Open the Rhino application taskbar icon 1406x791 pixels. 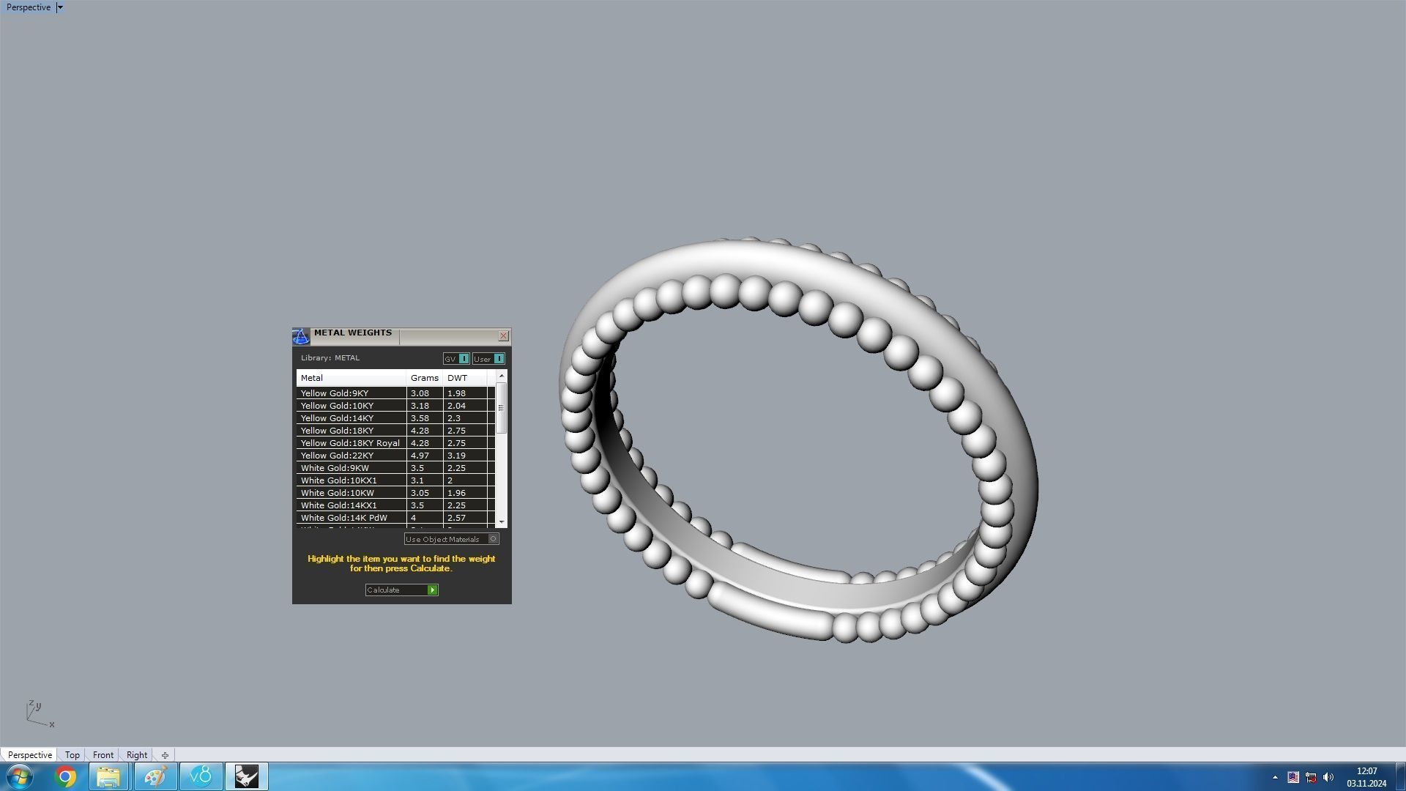pos(247,776)
